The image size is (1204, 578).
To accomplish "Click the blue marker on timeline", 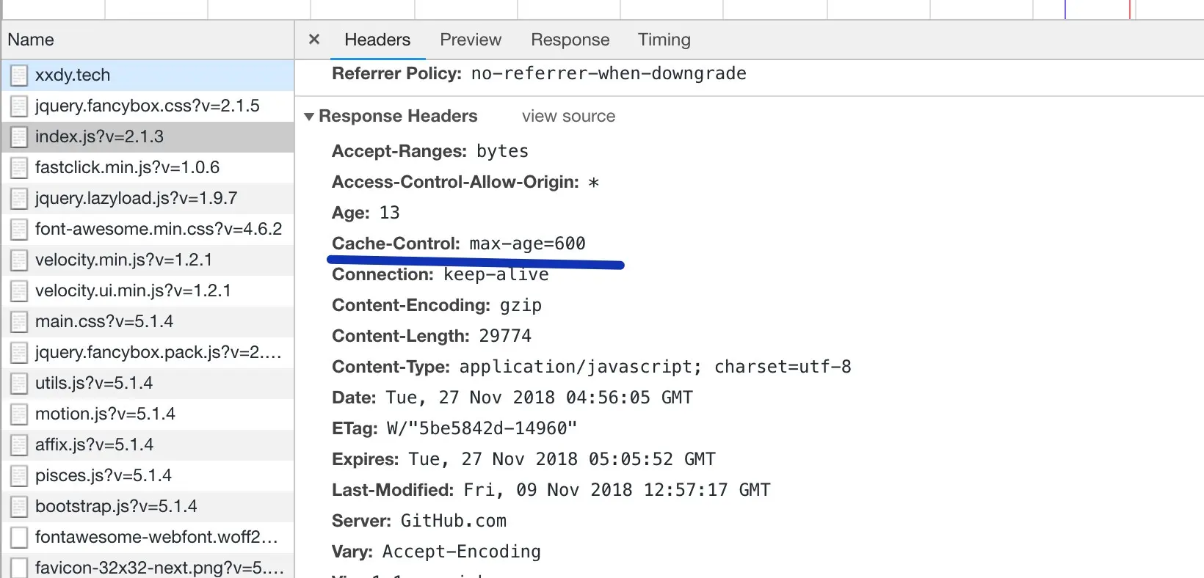I will 1065,9.
